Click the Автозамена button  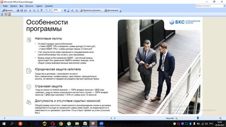tap(111, 10)
